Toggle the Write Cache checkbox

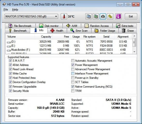point(10,73)
